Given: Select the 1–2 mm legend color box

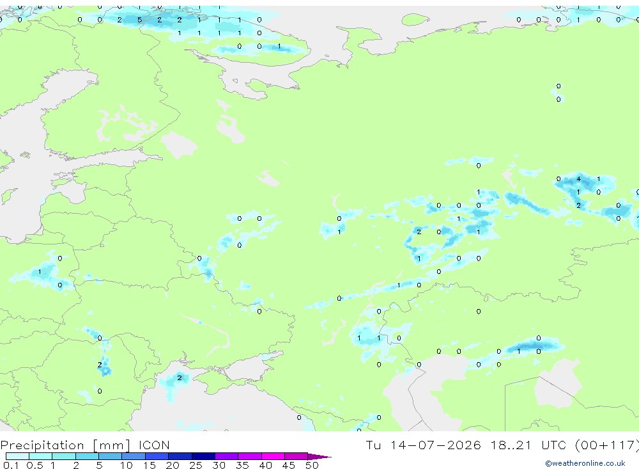Looking at the screenshot, I should click(64, 456).
